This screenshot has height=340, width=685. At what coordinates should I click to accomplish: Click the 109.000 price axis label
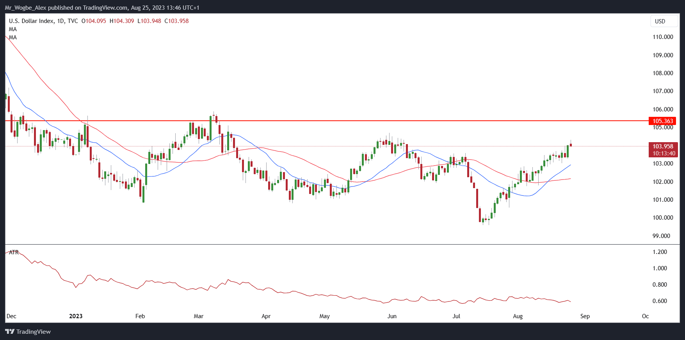click(x=663, y=55)
